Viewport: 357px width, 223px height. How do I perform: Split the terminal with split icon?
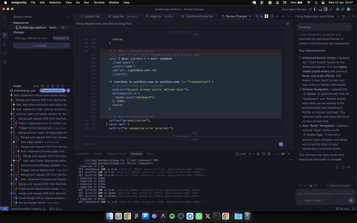tap(264, 154)
